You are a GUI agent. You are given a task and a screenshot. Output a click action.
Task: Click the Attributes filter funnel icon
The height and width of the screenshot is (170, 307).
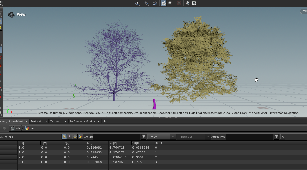(276, 137)
